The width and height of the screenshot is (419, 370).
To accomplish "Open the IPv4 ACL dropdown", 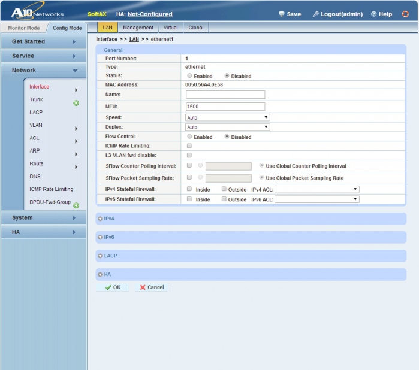I will pos(317,189).
